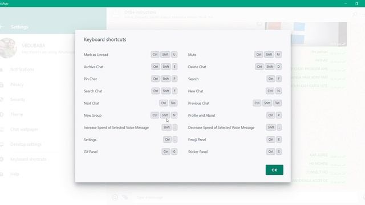Click the emoji icon in message bar
This screenshot has width=365, height=205.
(115, 198)
